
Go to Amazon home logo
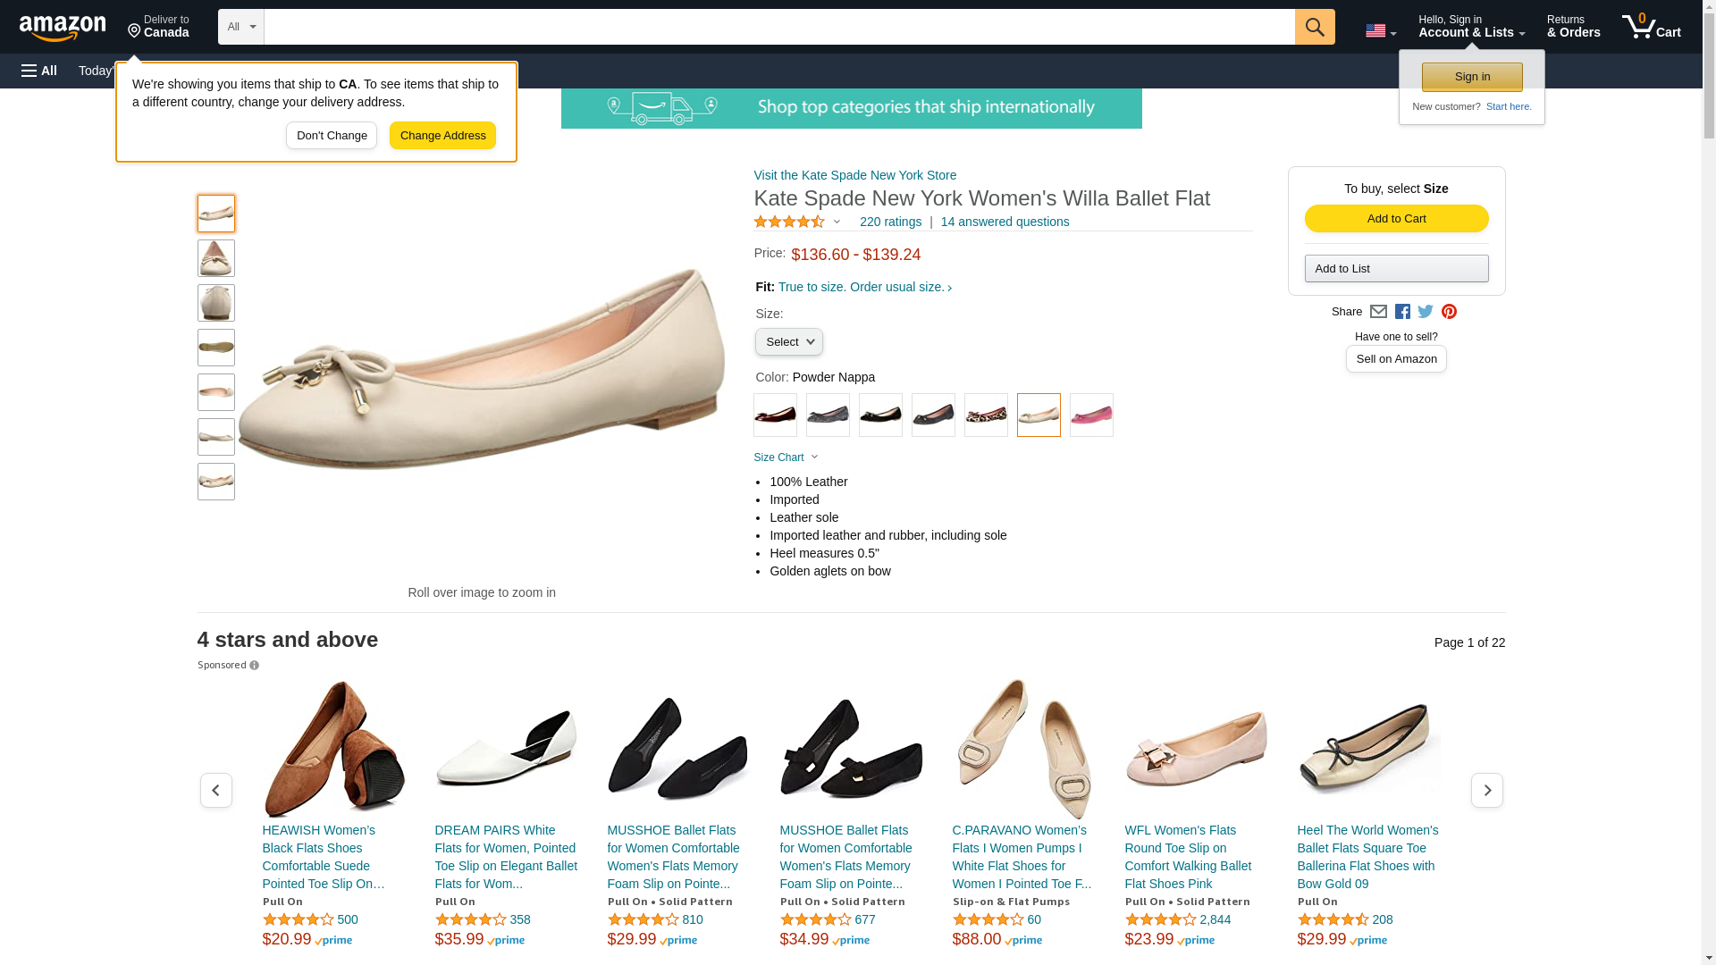(63, 28)
